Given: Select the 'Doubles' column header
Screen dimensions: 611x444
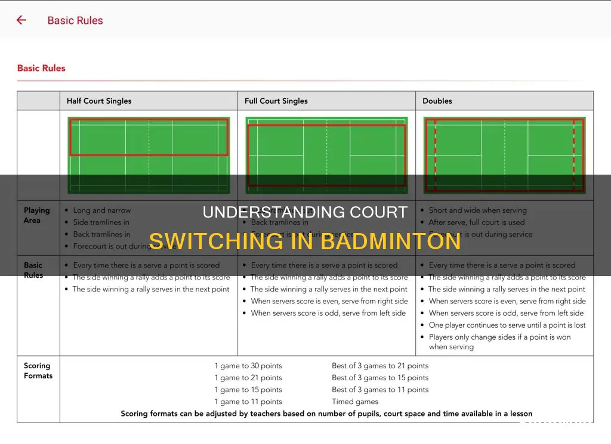Looking at the screenshot, I should (x=437, y=101).
